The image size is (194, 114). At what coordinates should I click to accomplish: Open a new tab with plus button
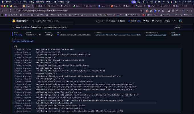(186, 6)
